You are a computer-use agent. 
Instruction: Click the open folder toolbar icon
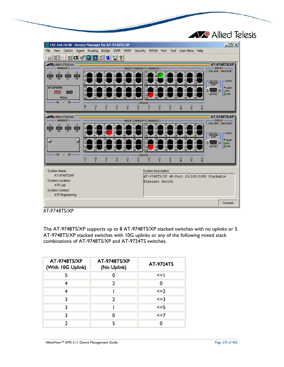point(50,58)
